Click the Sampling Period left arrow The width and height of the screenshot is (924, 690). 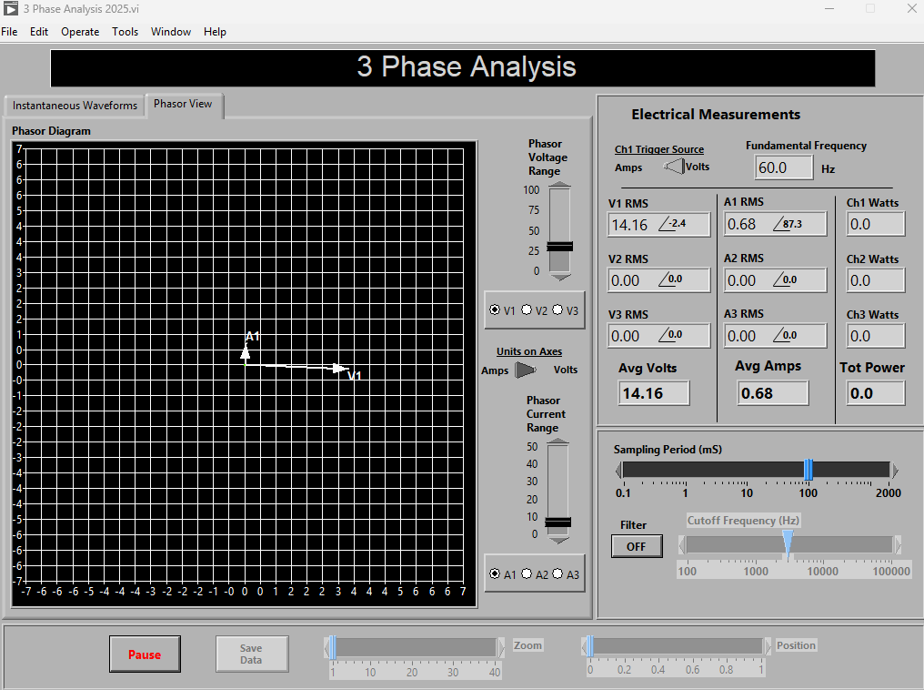(x=618, y=471)
